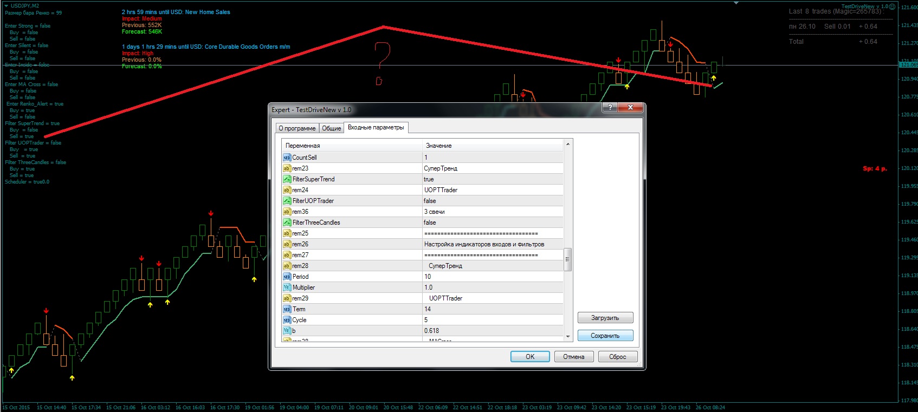Click the string icon beside rem24

pyautogui.click(x=287, y=190)
